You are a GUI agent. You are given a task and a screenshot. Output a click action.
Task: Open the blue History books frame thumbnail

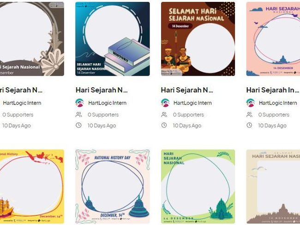[112, 39]
